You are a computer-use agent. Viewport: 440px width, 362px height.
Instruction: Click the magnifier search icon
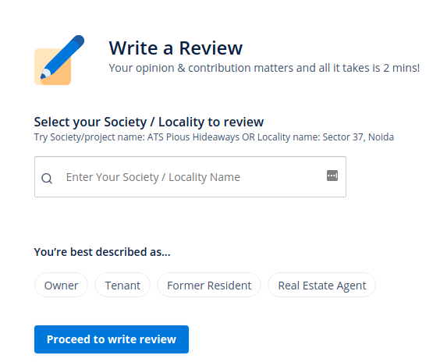point(47,178)
